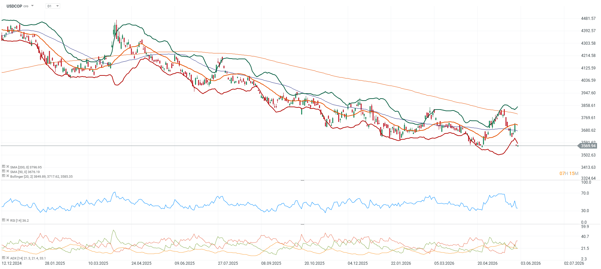Click the 10.03.2025 date axis label
601x269 pixels.
pos(98,263)
